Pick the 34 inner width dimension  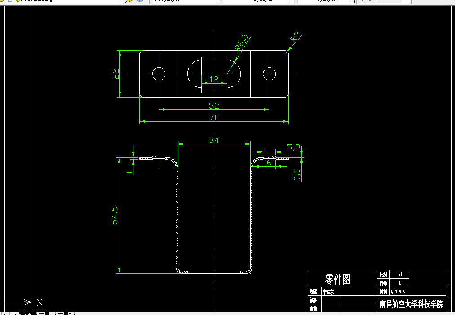click(214, 140)
